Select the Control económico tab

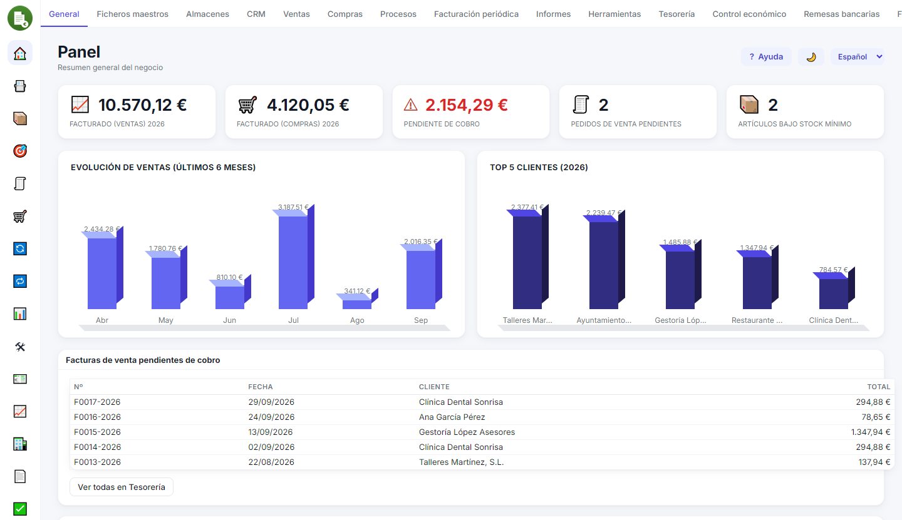[749, 14]
